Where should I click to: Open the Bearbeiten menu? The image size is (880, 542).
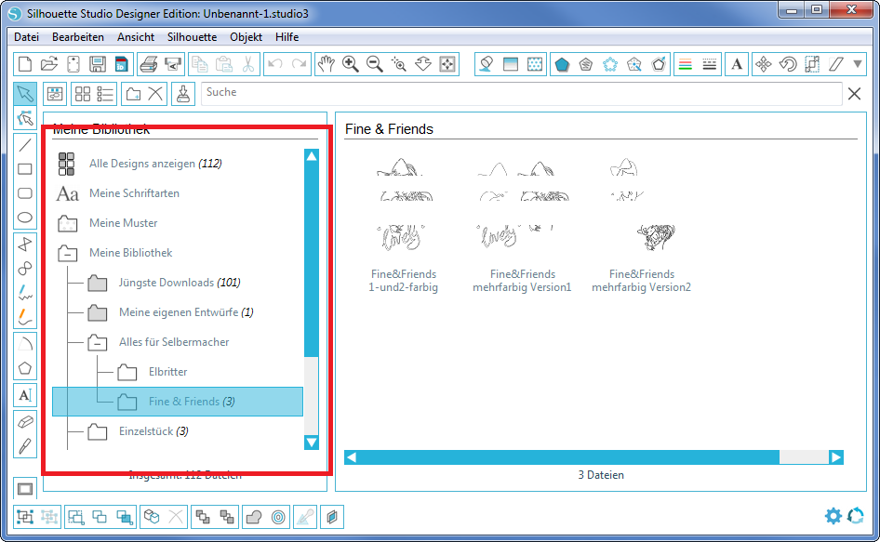pyautogui.click(x=78, y=37)
